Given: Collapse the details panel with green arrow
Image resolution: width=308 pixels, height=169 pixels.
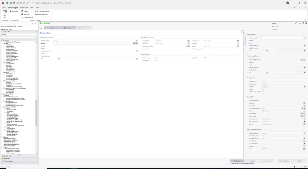Looking at the screenshot, I should pos(243,32).
